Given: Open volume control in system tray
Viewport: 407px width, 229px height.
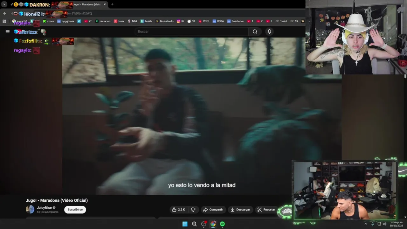Looking at the screenshot, I should point(384,224).
